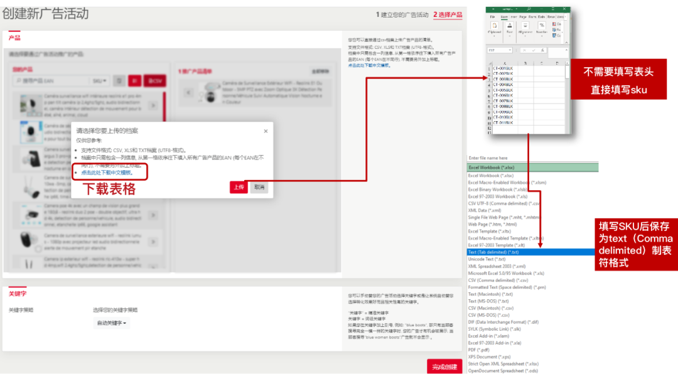
Task: Open the SKU dropdown in product search bar
Action: [99, 80]
